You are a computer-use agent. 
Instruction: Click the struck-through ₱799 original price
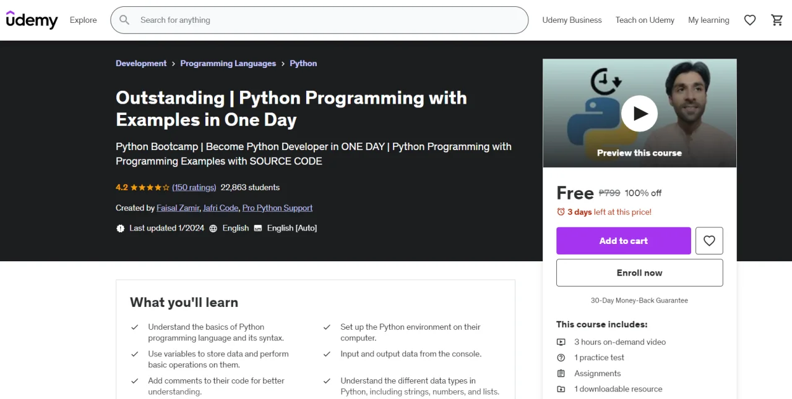(x=609, y=193)
